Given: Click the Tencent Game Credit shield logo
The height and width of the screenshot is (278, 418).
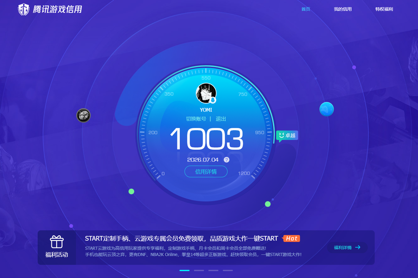Looking at the screenshot, I should (24, 9).
